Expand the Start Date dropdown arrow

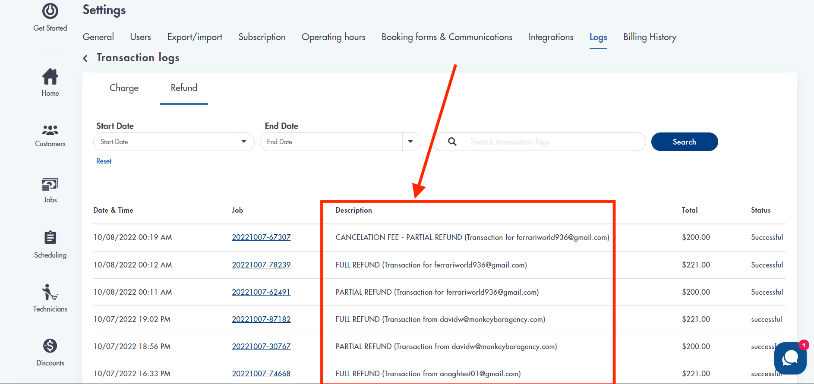coord(244,142)
